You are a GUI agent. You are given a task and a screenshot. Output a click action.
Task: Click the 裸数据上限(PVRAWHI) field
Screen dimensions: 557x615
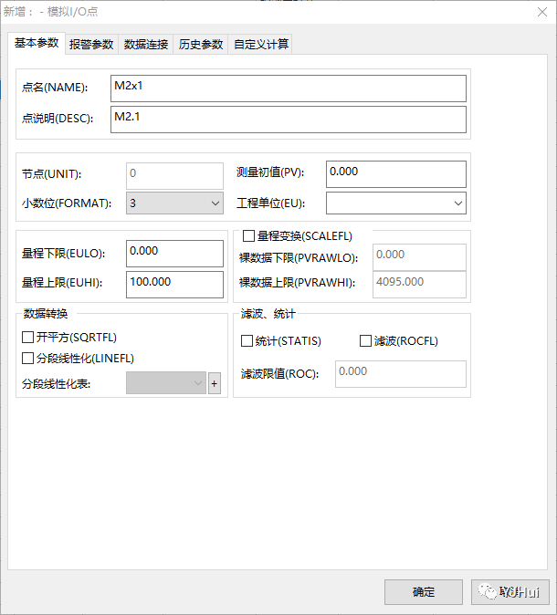pos(419,285)
